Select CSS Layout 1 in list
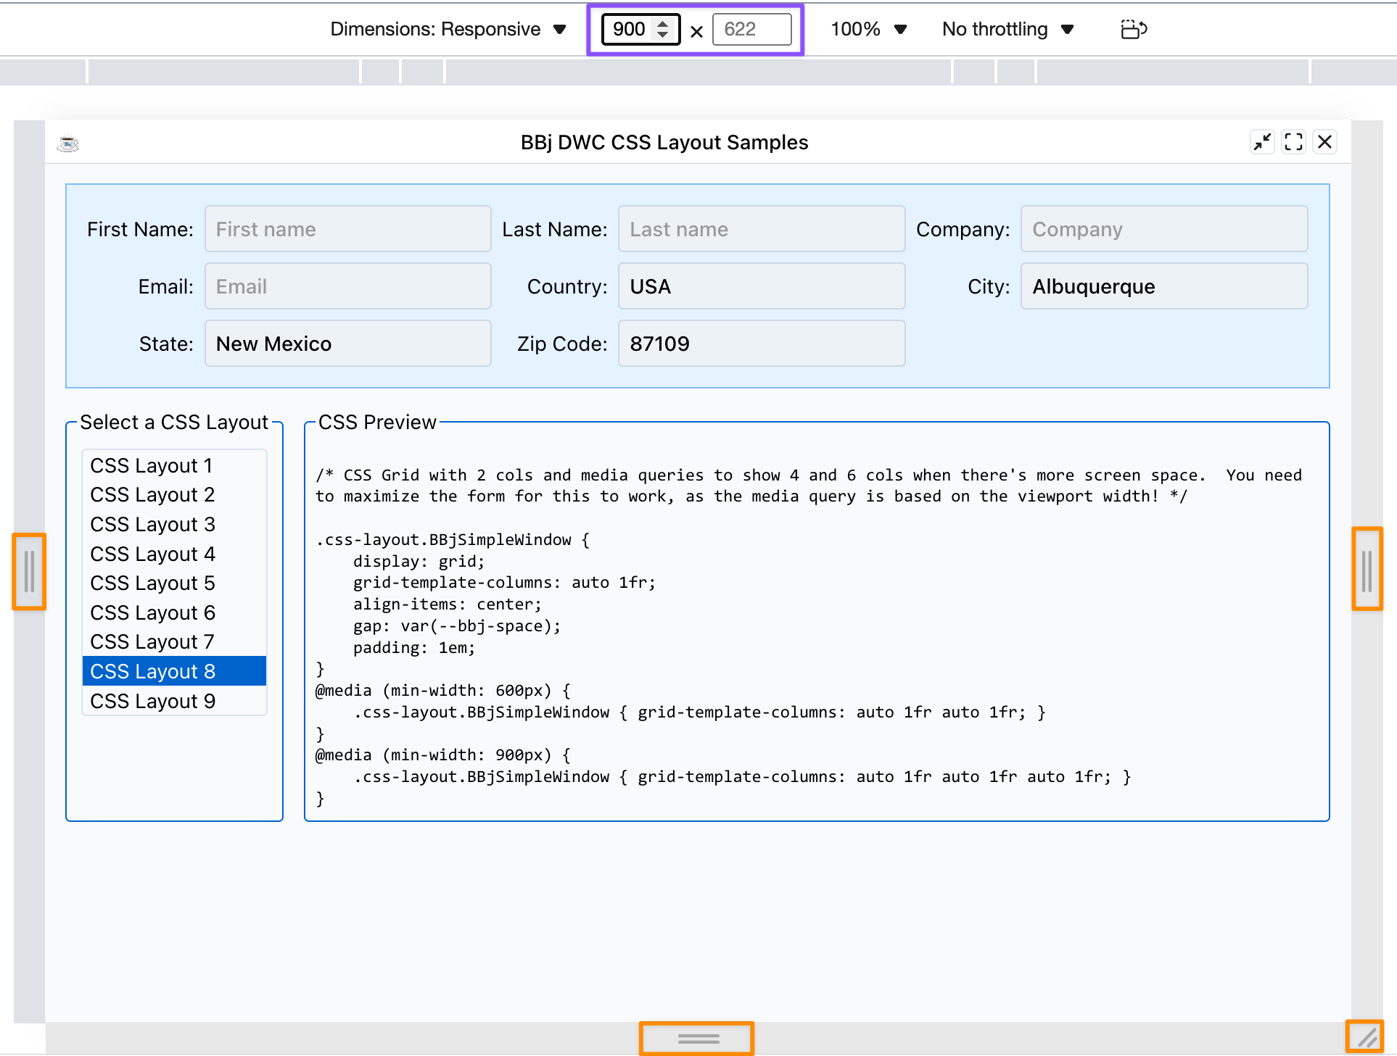 (152, 465)
